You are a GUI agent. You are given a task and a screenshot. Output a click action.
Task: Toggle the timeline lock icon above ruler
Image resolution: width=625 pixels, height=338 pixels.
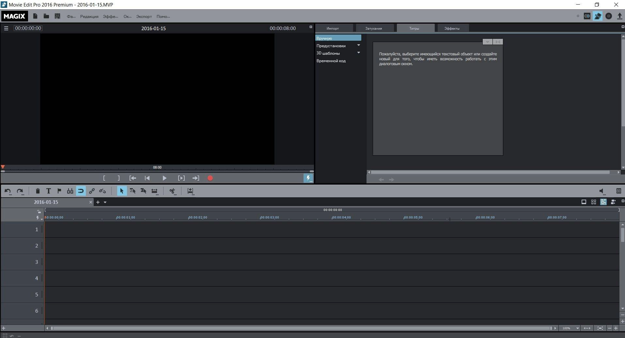click(39, 211)
